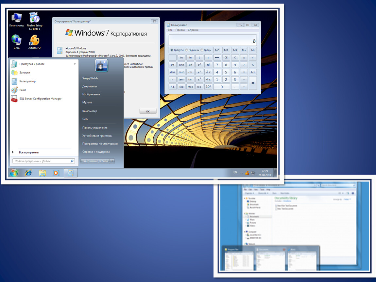Click the number 7 calculator key
376x282 pixels.
tap(217, 65)
